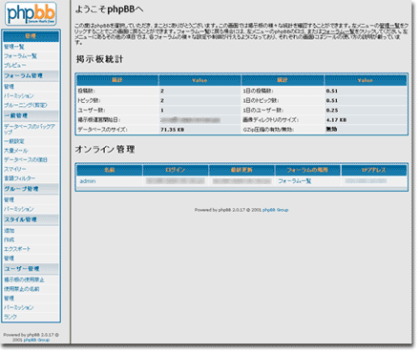Viewport: 420px width, 352px height.
Task: Open 言語フィルター in the sidebar
Action: pos(19,178)
